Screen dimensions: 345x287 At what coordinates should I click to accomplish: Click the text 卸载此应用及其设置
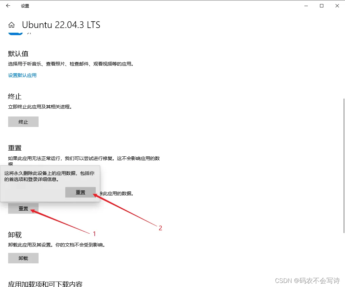coord(57,245)
